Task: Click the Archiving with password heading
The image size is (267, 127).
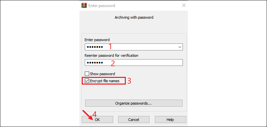Action: click(x=134, y=17)
